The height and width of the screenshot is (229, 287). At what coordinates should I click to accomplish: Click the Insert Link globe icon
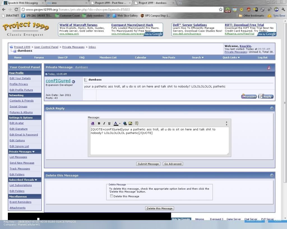[125, 124]
